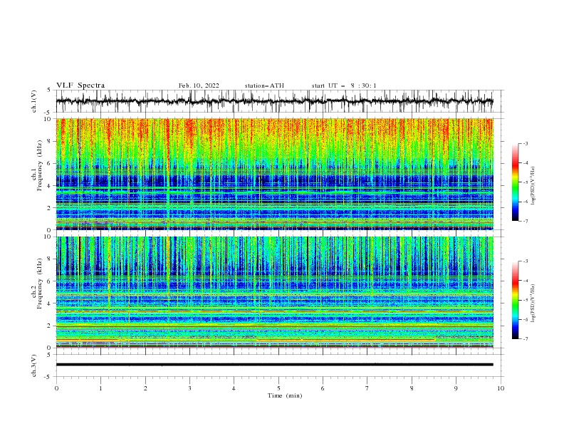Click the "0" tick on the time axis
The image size is (564, 436).
point(56,388)
